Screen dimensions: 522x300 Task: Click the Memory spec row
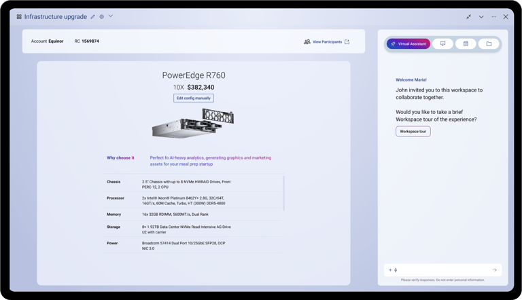192,214
